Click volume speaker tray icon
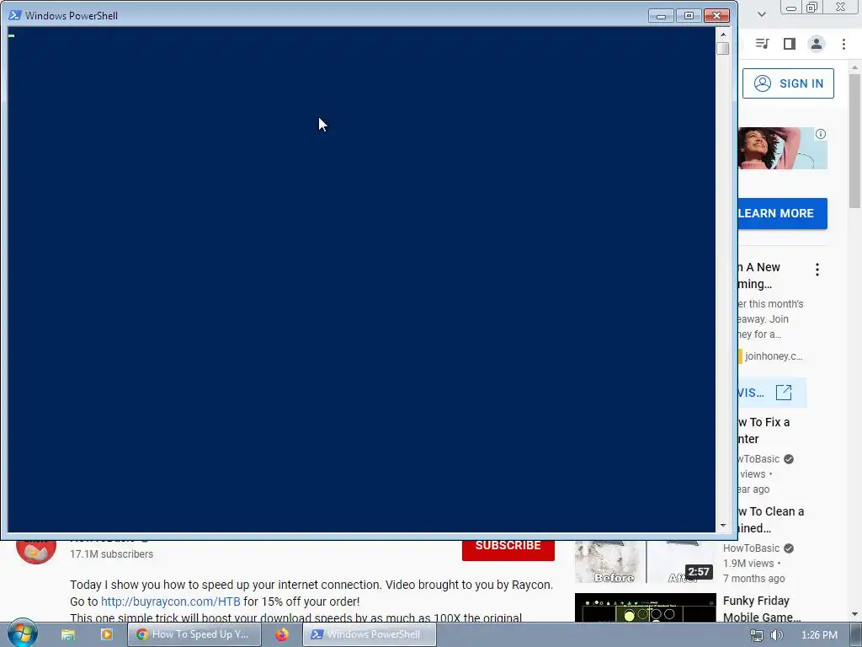Viewport: 862px width, 647px height. pos(777,635)
